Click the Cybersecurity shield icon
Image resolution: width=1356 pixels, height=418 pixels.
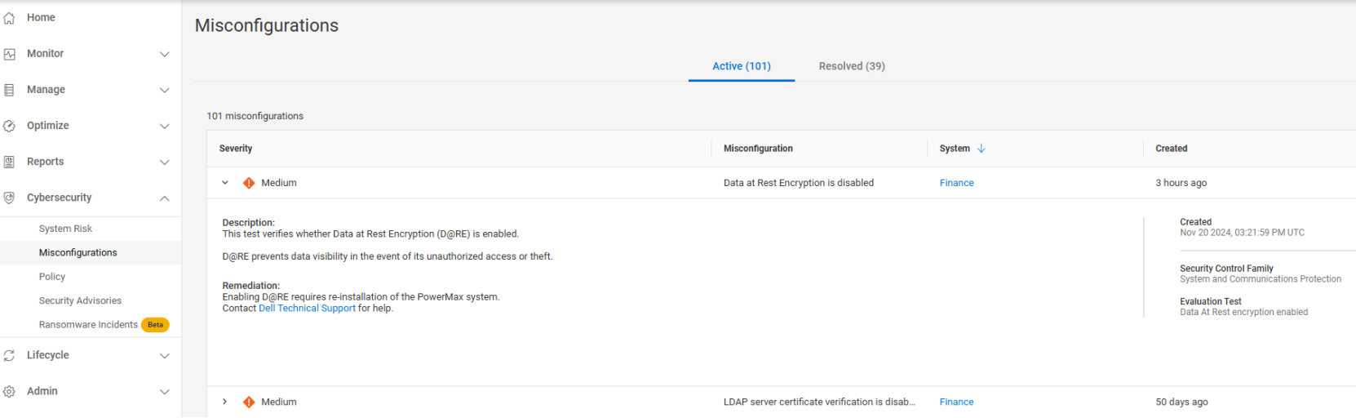tap(9, 198)
